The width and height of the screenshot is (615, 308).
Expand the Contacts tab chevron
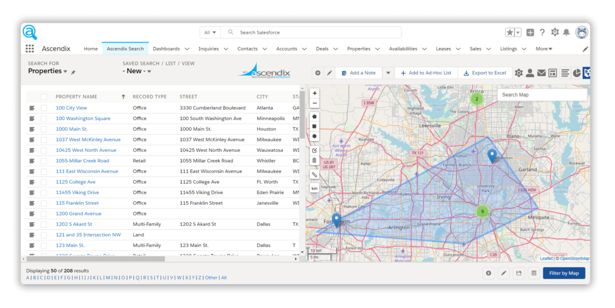pyautogui.click(x=264, y=49)
